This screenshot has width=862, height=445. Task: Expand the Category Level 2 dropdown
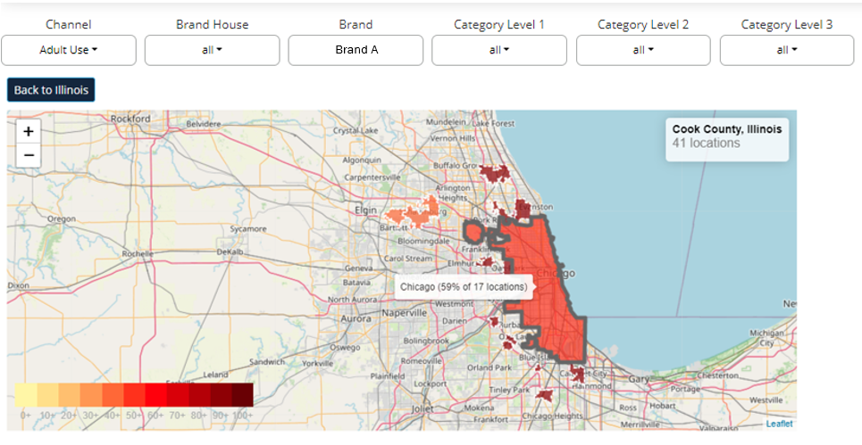[x=643, y=50]
